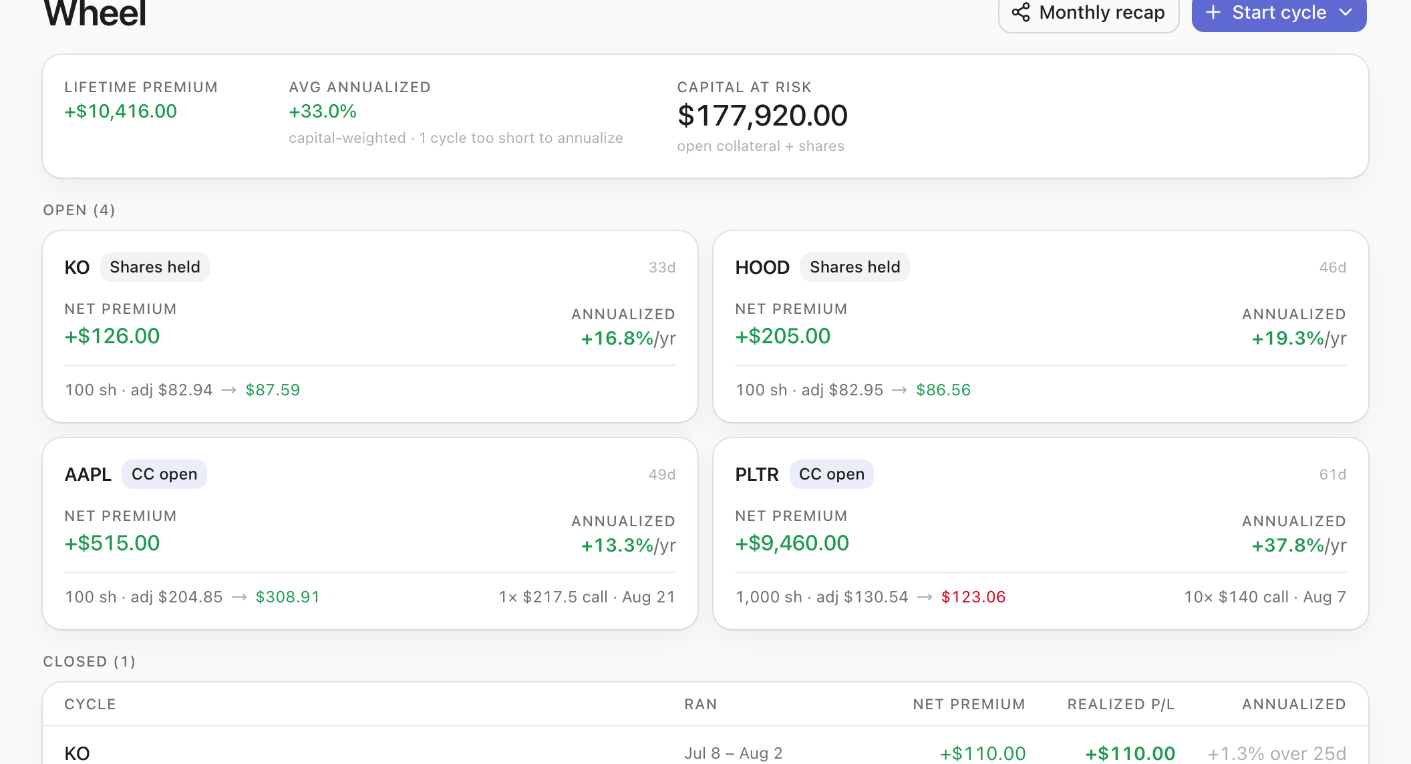Click the Shares held badge on KO
1411x764 pixels.
coord(155,267)
